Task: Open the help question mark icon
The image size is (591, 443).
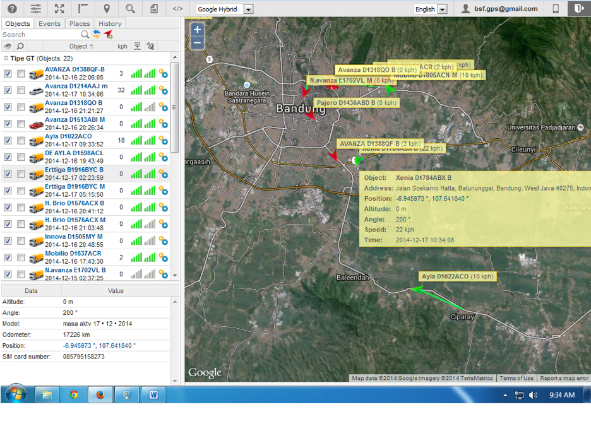Action: 12,8
